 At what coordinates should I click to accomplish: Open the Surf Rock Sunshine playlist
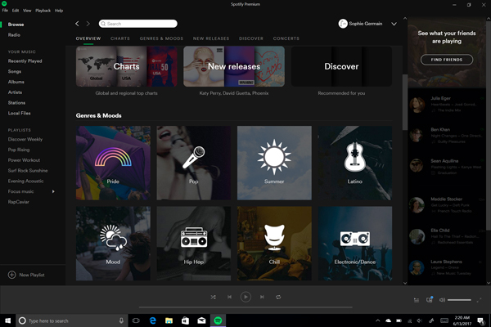pos(28,171)
